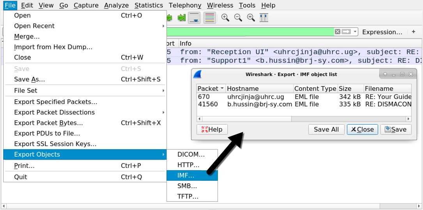Open the Tools menu

click(x=247, y=5)
